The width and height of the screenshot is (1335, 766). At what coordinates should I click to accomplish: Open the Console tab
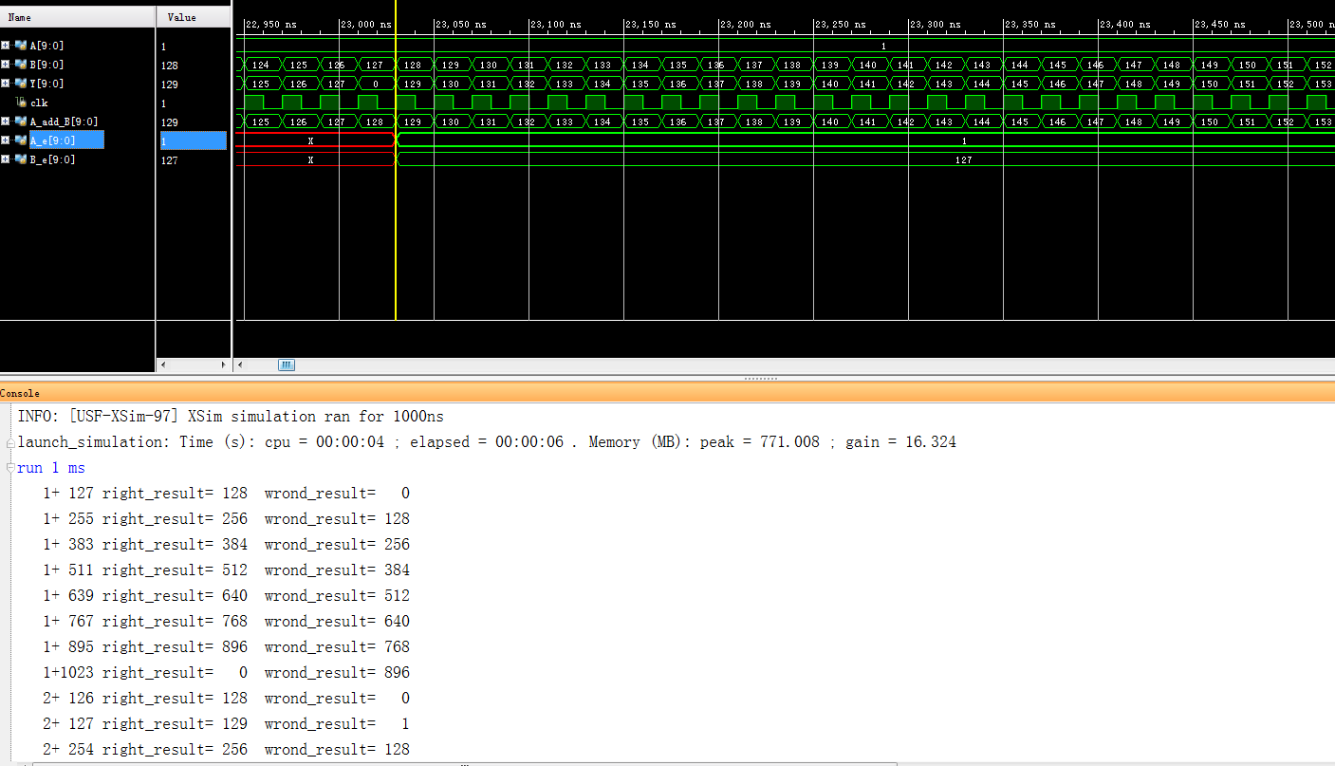(20, 393)
